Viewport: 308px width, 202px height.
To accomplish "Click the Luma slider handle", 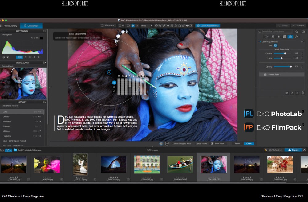I will pyautogui.click(x=282, y=58).
